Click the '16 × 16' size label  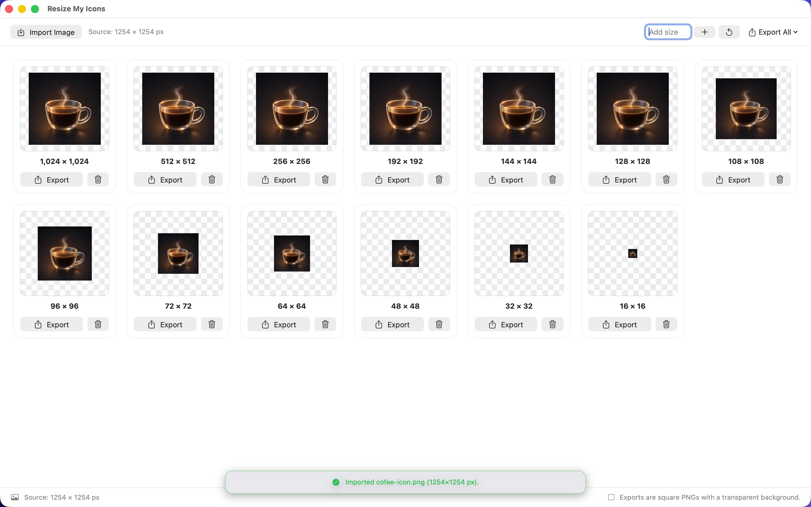[633, 306]
